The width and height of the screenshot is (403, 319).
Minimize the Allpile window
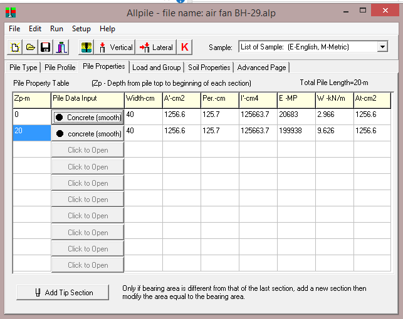click(346, 11)
